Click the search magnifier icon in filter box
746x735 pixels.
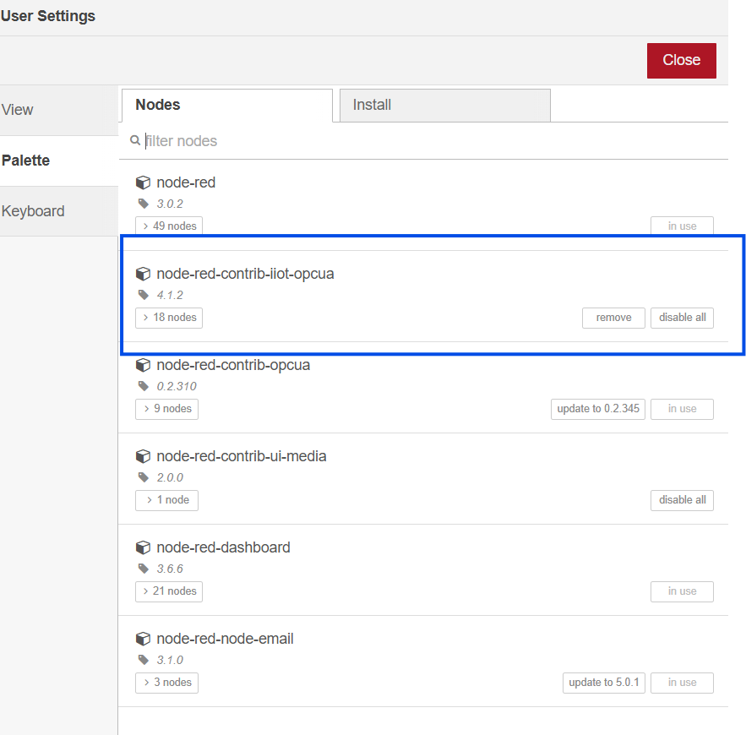pos(135,140)
